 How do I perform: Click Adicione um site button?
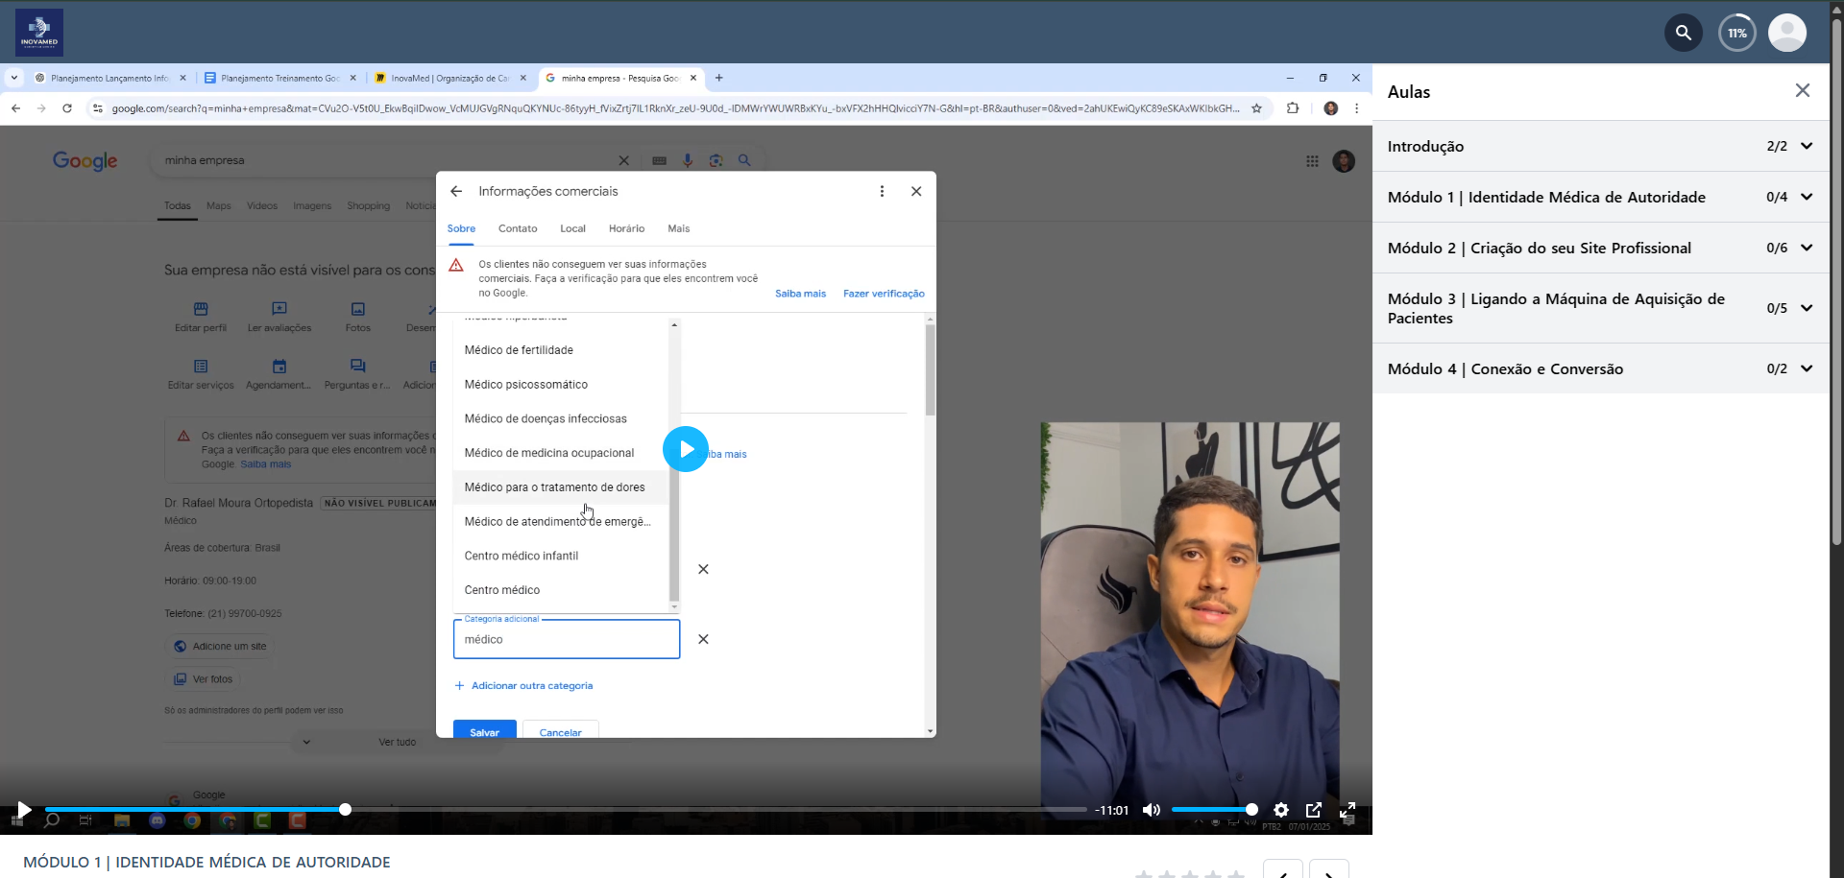221,647
